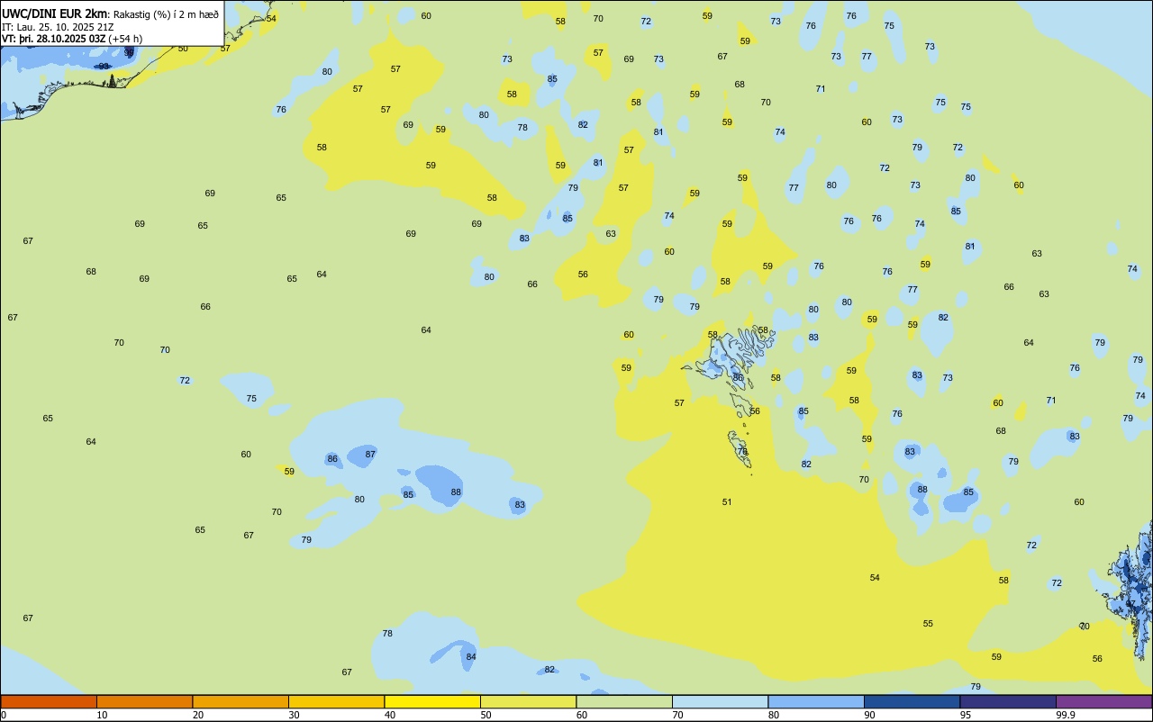Click the 'Rakastig (%) í 2 m hæð' label
Viewport: 1153px width, 722px height.
coord(166,14)
